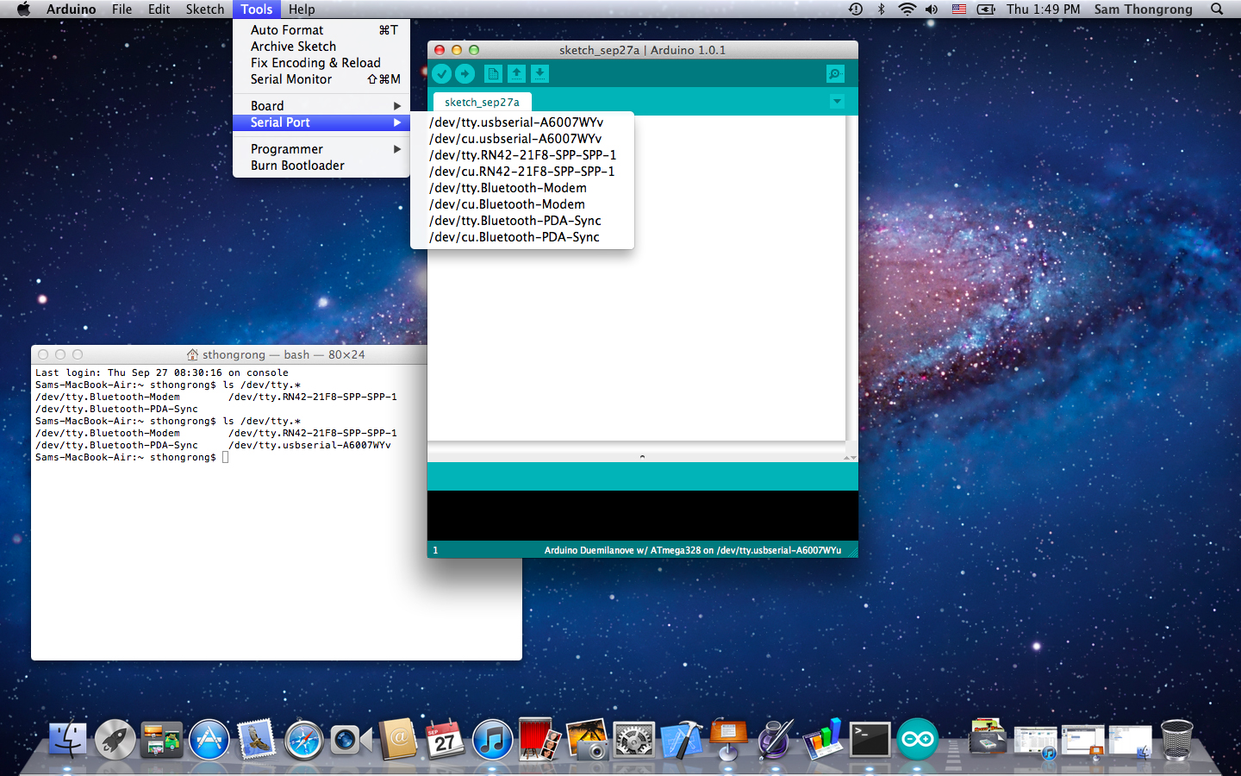Click the battery charging status icon
Image resolution: width=1241 pixels, height=776 pixels.
[986, 9]
